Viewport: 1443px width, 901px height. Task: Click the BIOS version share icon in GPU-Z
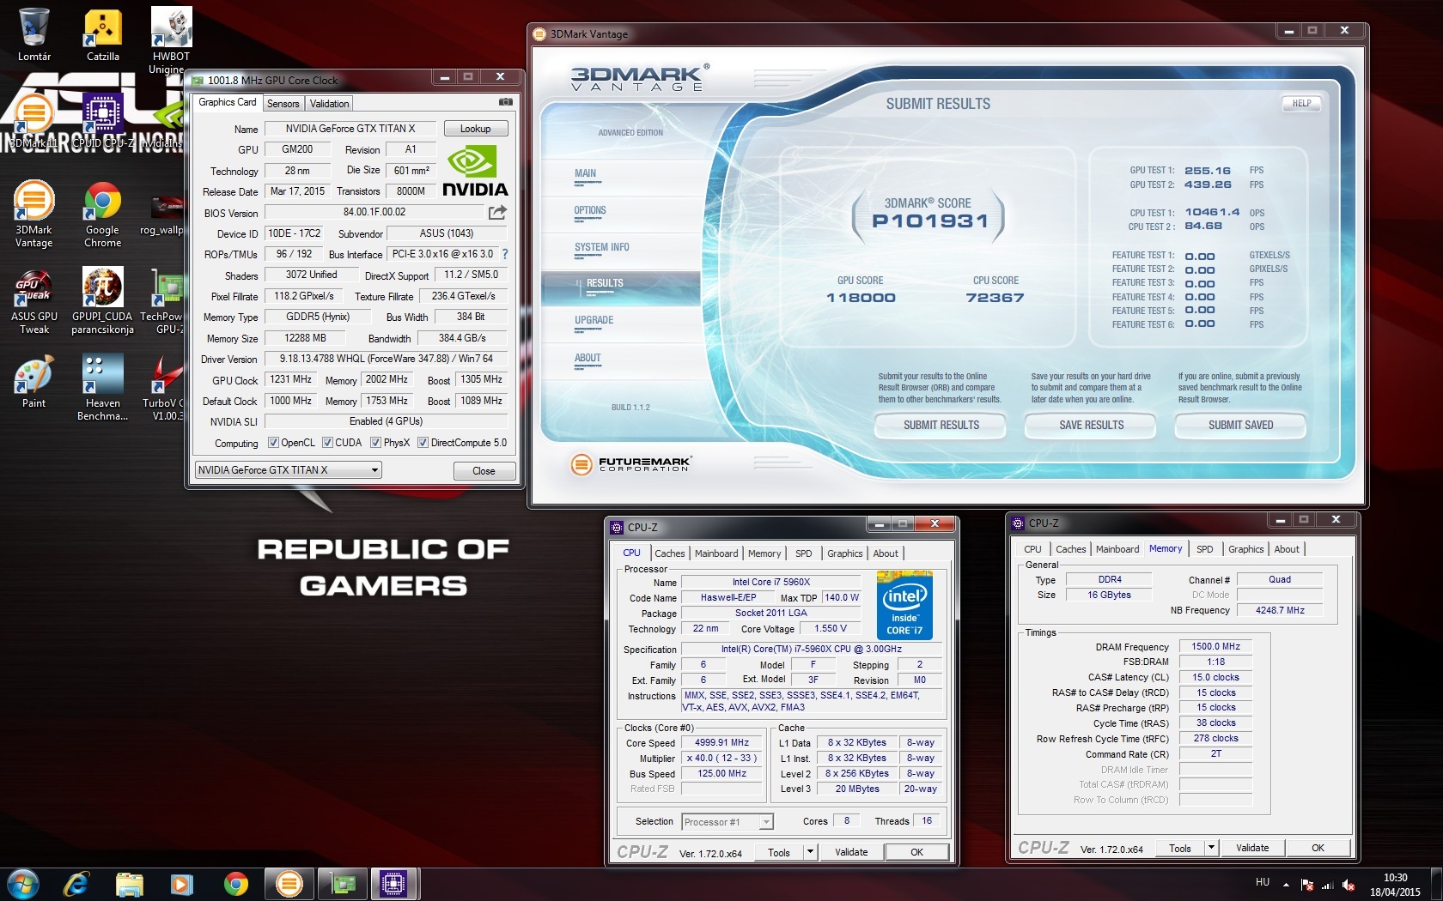click(497, 212)
